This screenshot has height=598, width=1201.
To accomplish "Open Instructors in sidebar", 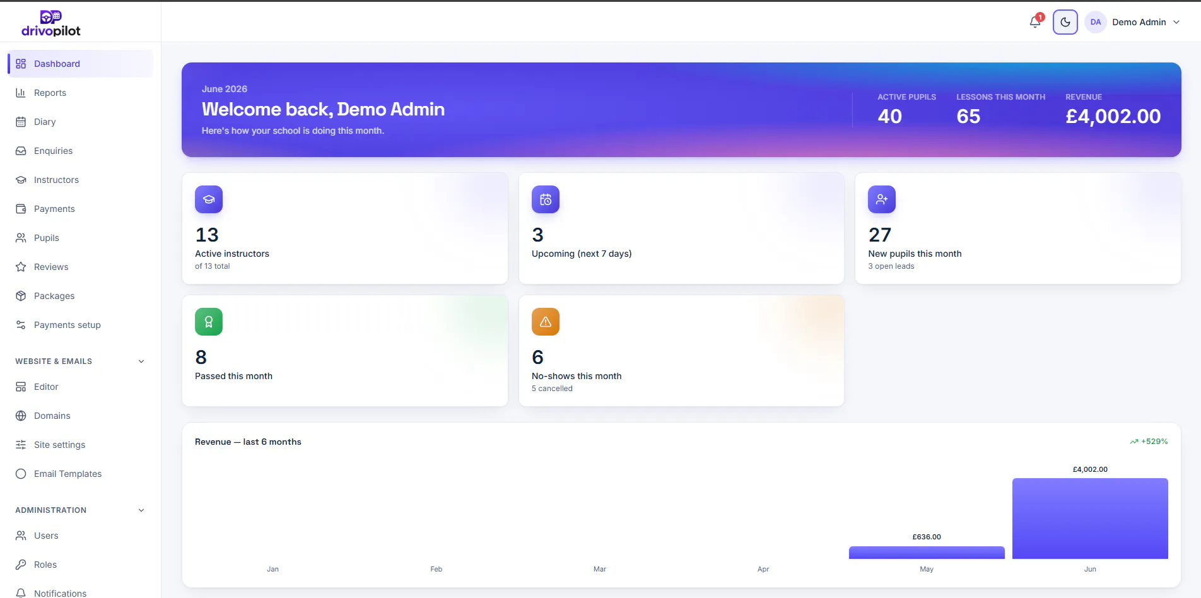I will pyautogui.click(x=80, y=180).
